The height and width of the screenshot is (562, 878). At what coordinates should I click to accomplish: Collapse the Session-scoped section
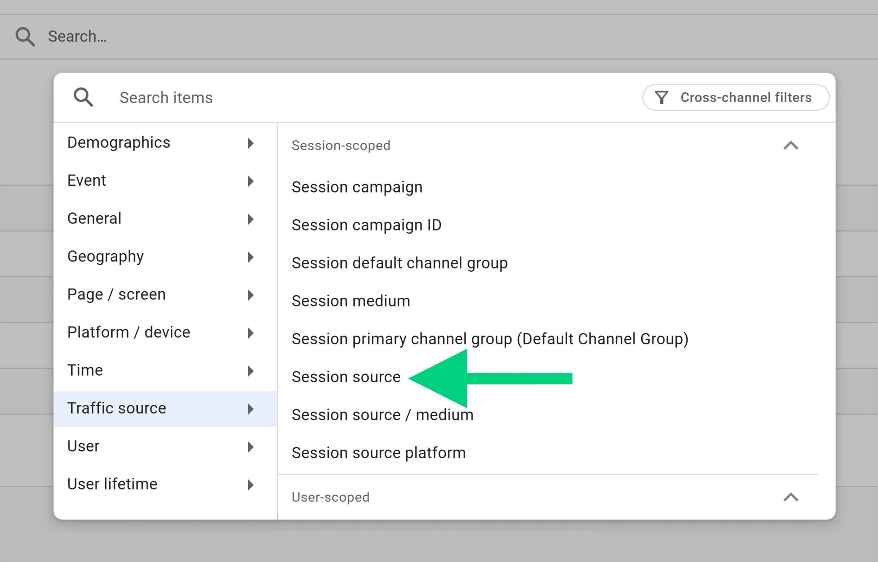791,146
